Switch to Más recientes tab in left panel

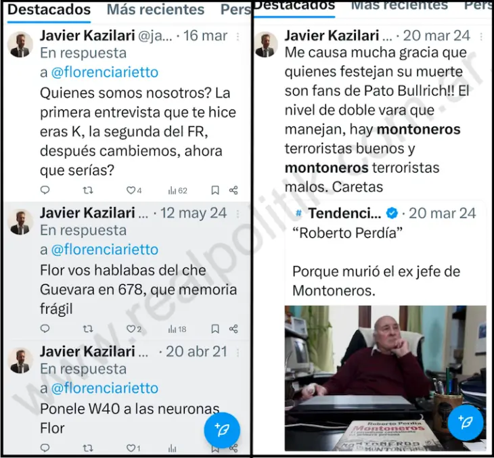click(156, 9)
